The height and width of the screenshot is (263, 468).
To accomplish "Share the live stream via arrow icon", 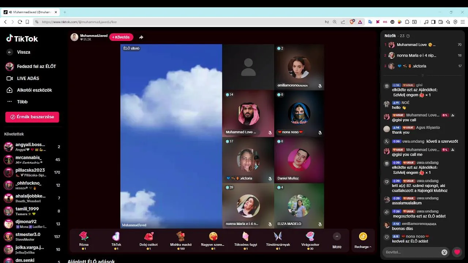I will point(141,37).
